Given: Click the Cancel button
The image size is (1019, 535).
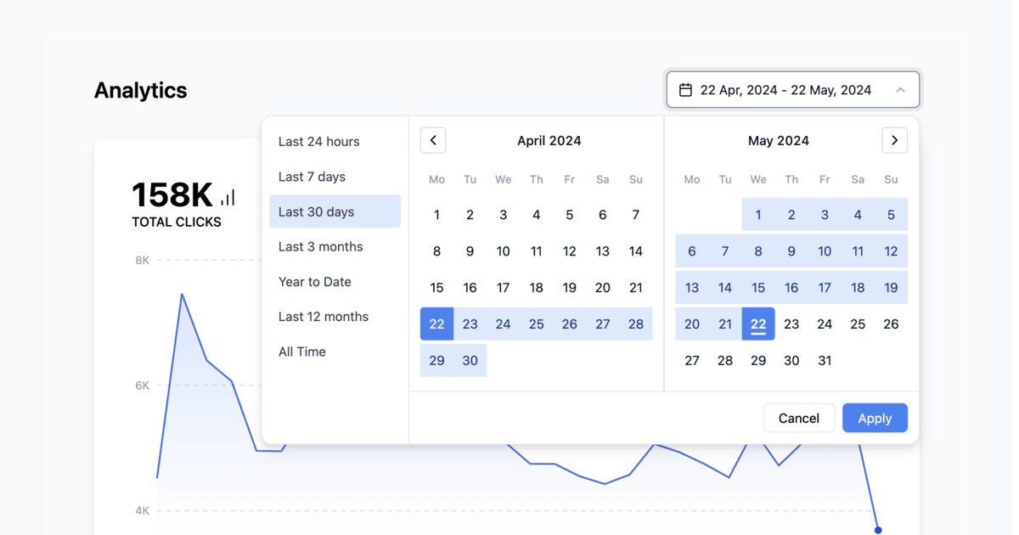Looking at the screenshot, I should (799, 418).
